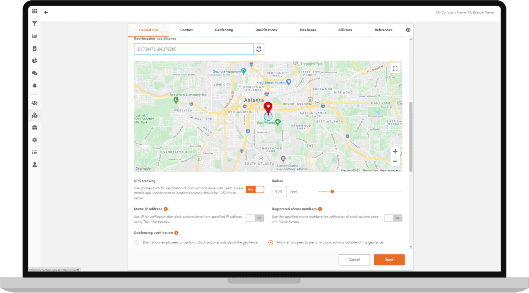Open the Bill rates tab

(x=345, y=30)
